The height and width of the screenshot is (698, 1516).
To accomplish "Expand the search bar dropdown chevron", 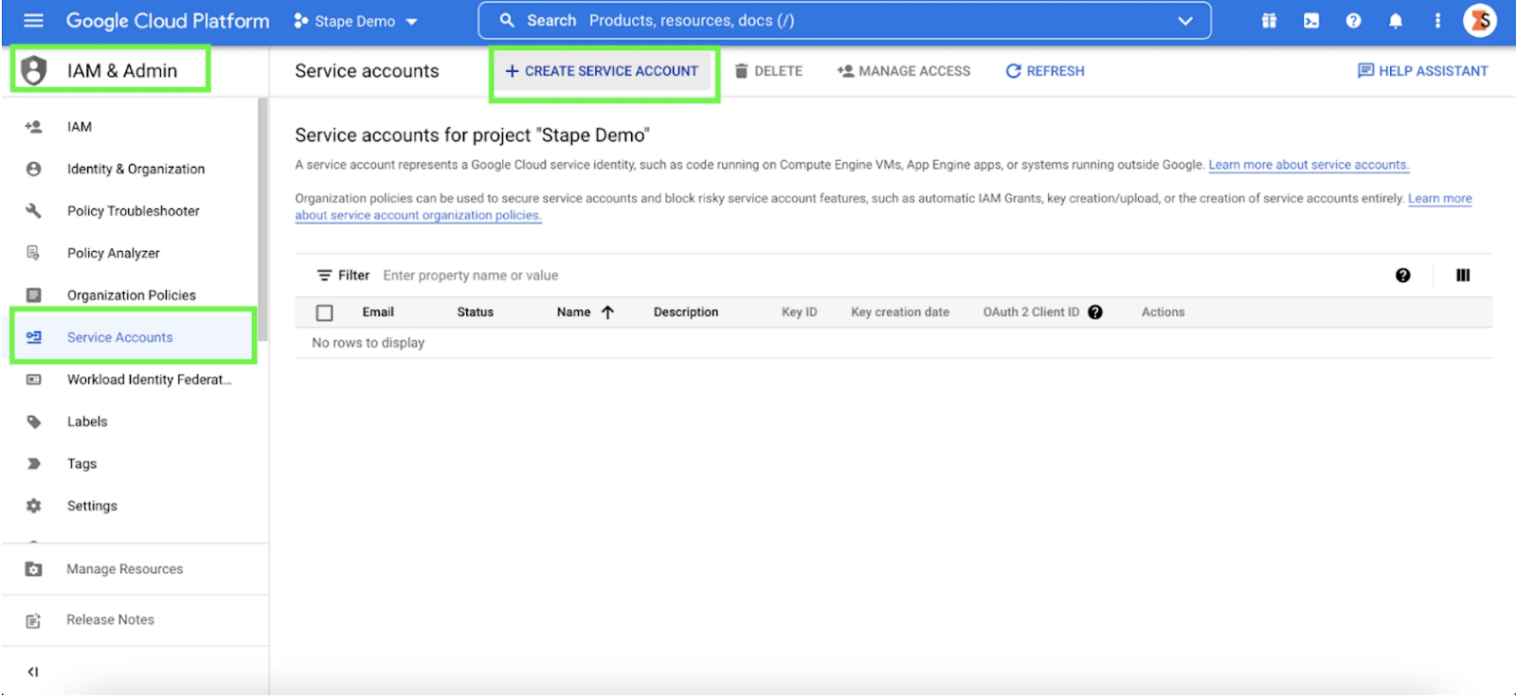I will tap(1184, 21).
